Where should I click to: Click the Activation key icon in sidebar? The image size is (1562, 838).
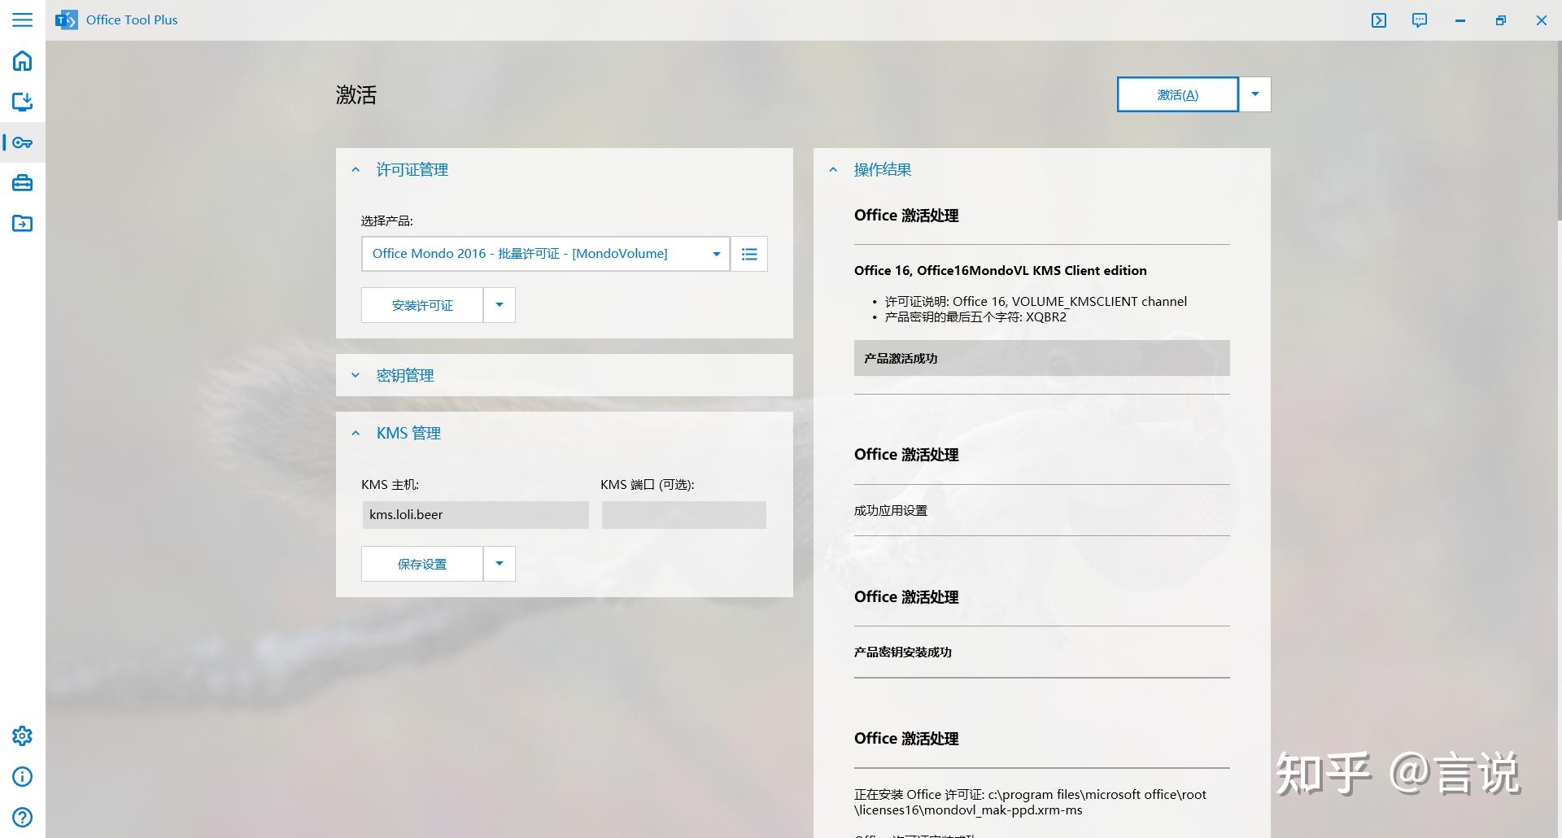point(24,142)
